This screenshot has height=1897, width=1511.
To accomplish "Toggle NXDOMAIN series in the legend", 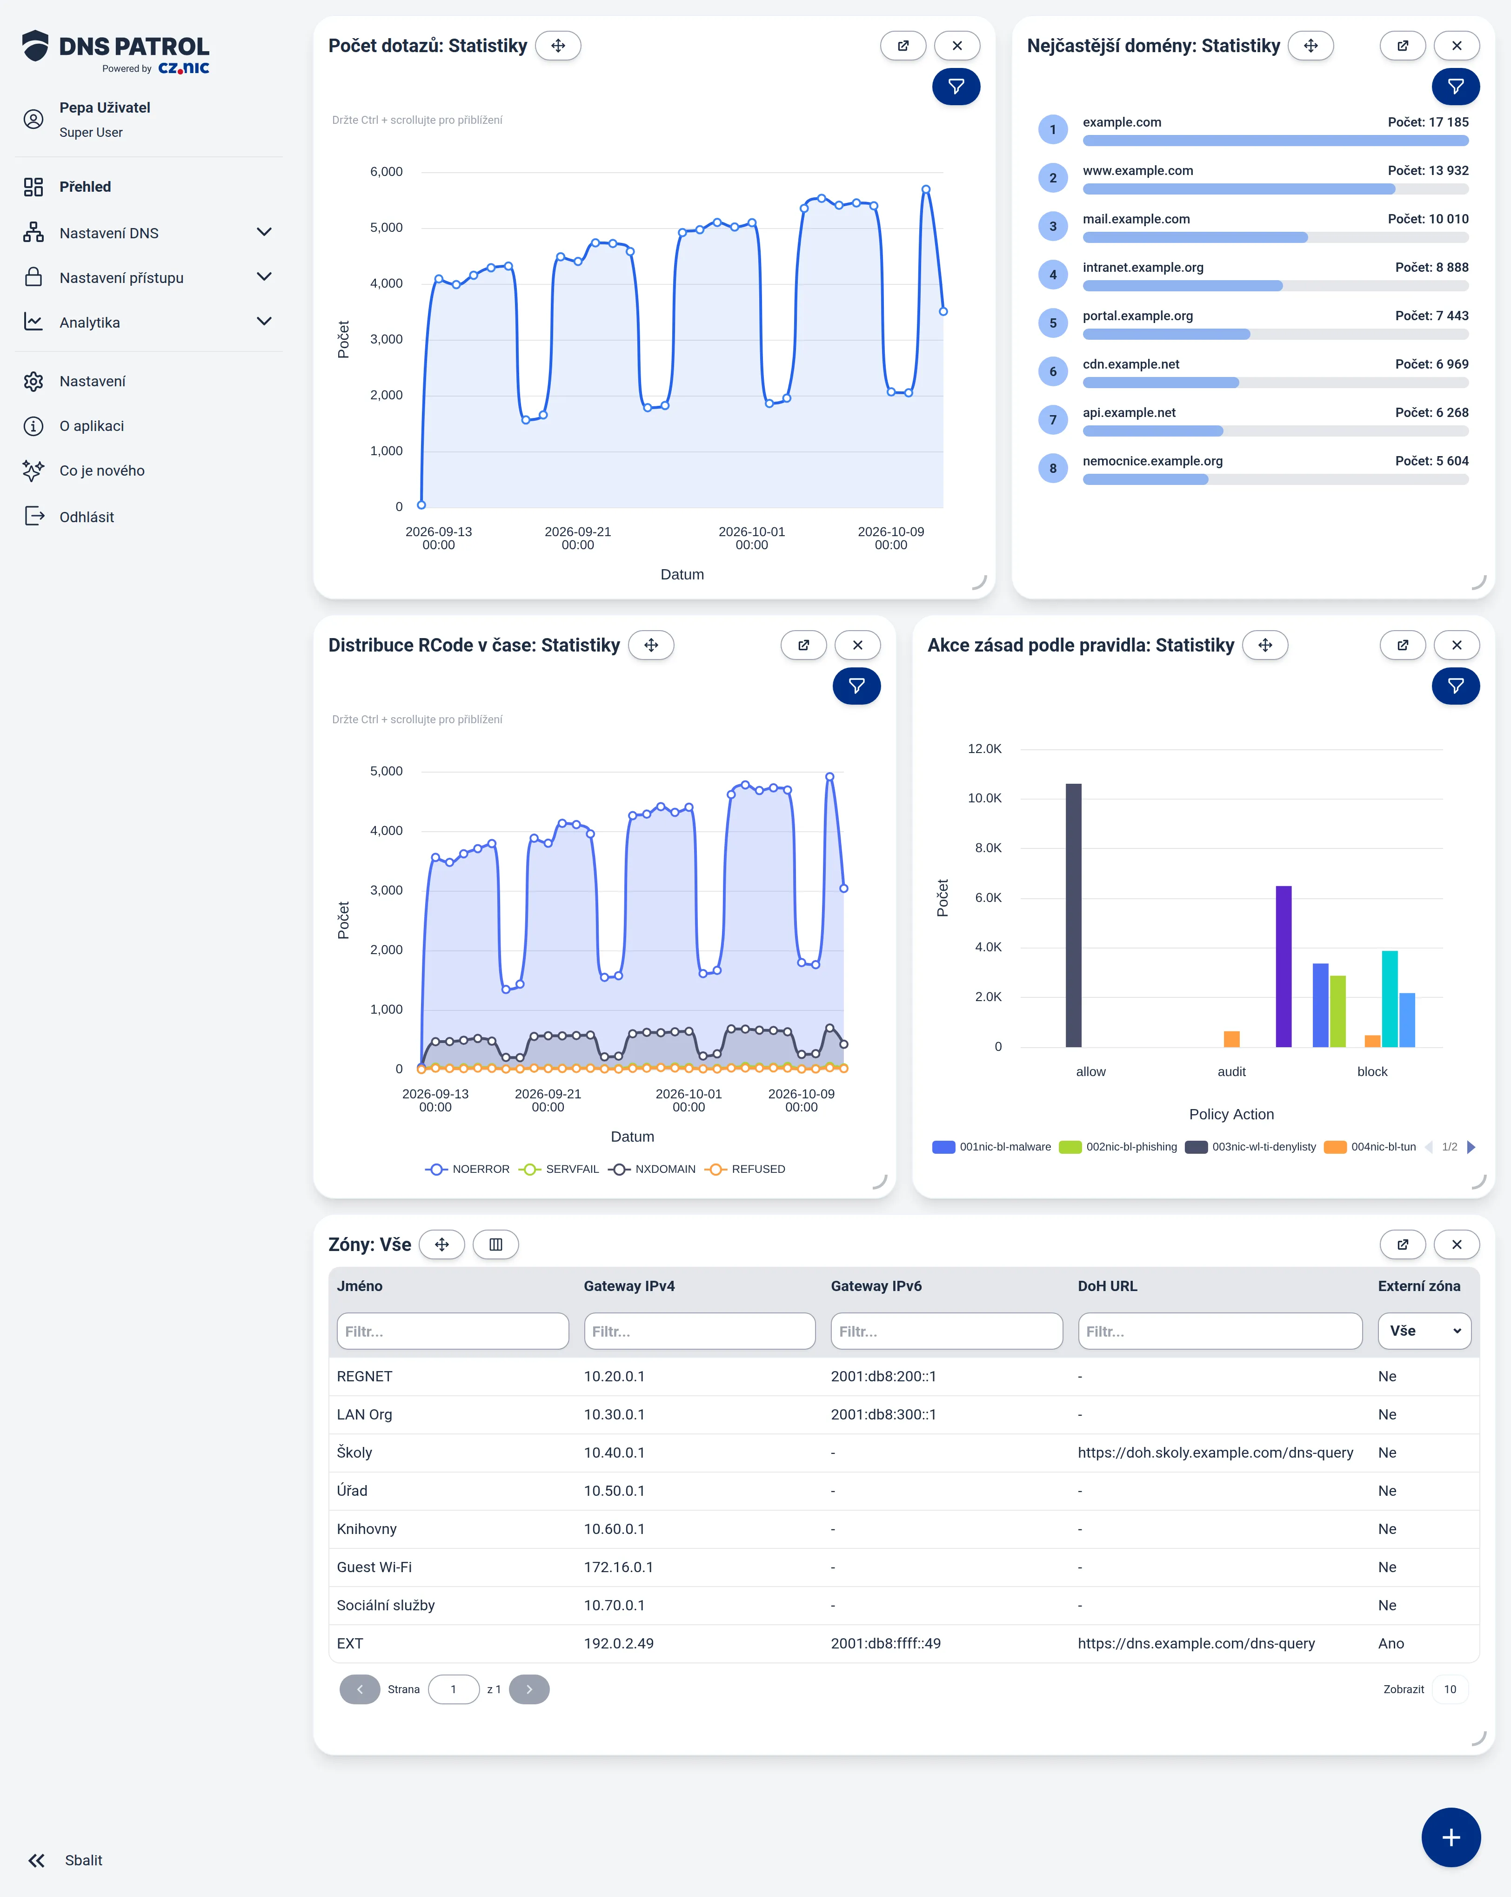I will (652, 1170).
